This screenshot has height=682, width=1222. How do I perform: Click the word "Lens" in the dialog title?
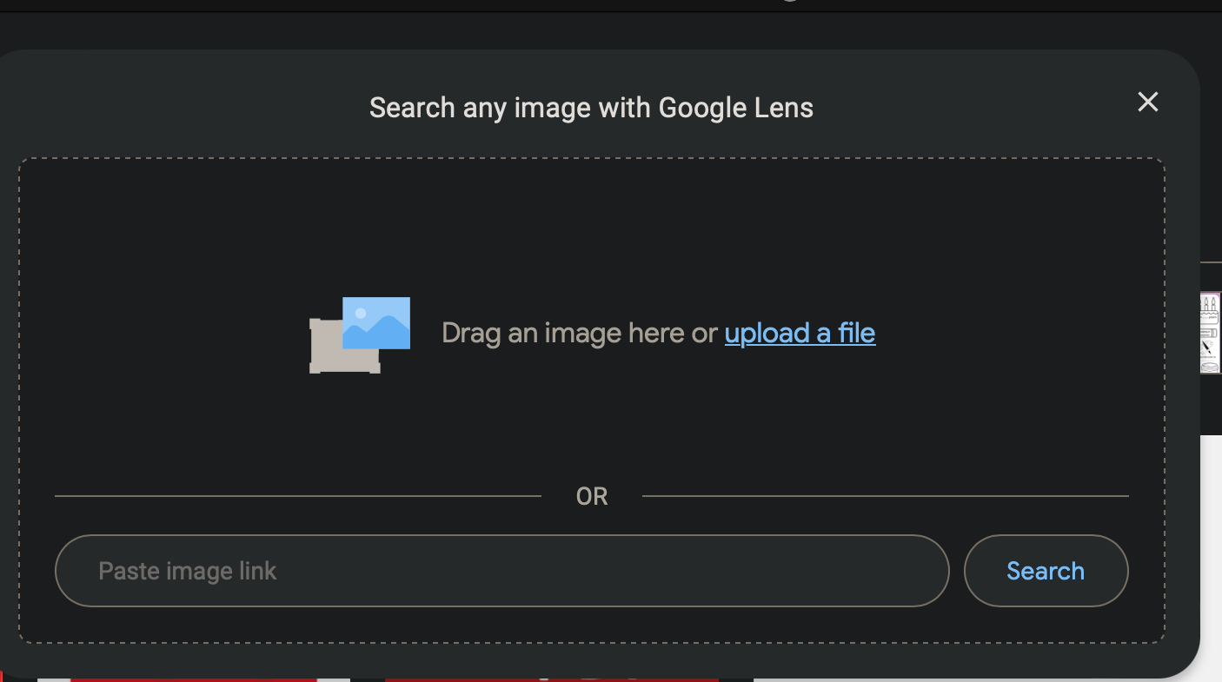783,108
